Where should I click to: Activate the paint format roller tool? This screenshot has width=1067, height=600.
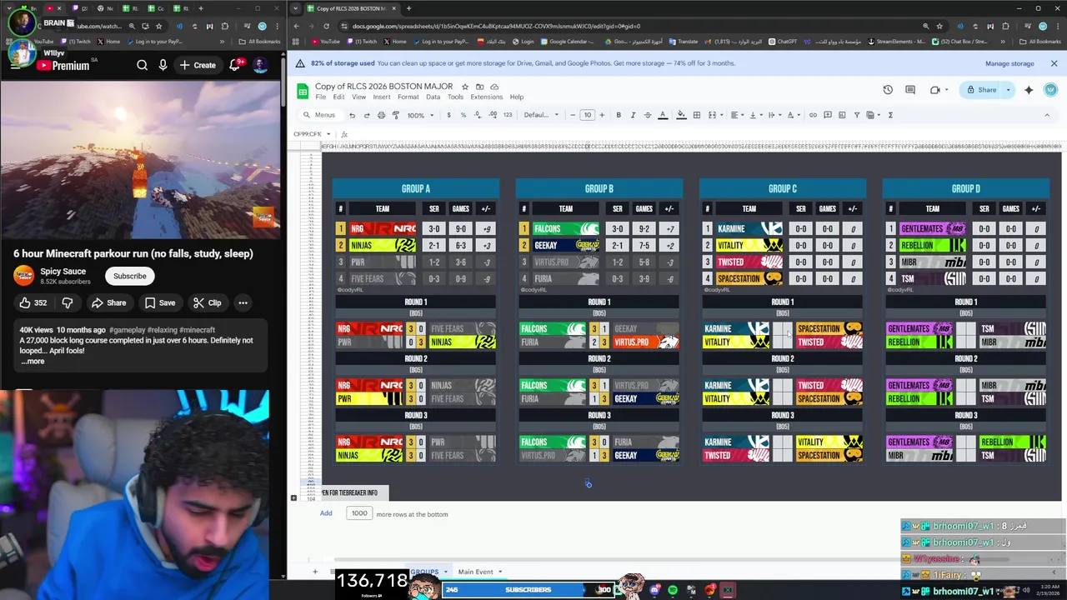[x=396, y=115]
